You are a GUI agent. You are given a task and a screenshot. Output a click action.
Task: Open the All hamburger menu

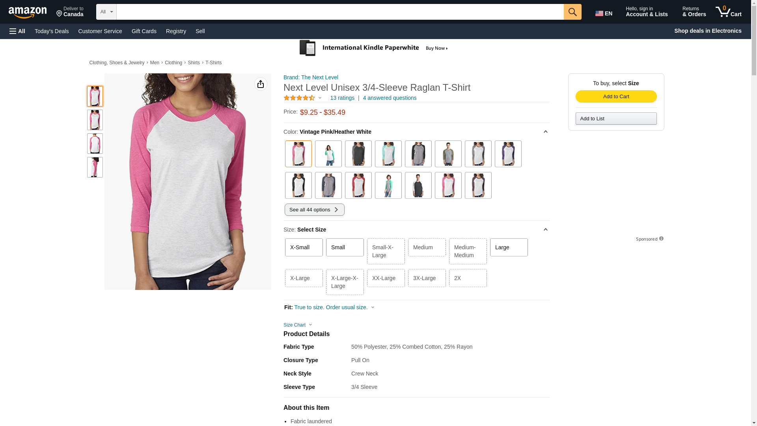coord(17,31)
